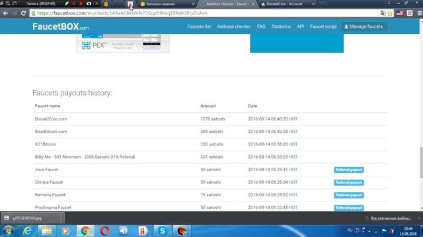The width and height of the screenshot is (423, 237).
Task: Take a snapshot with the recorder camera icon
Action: pos(89,4)
